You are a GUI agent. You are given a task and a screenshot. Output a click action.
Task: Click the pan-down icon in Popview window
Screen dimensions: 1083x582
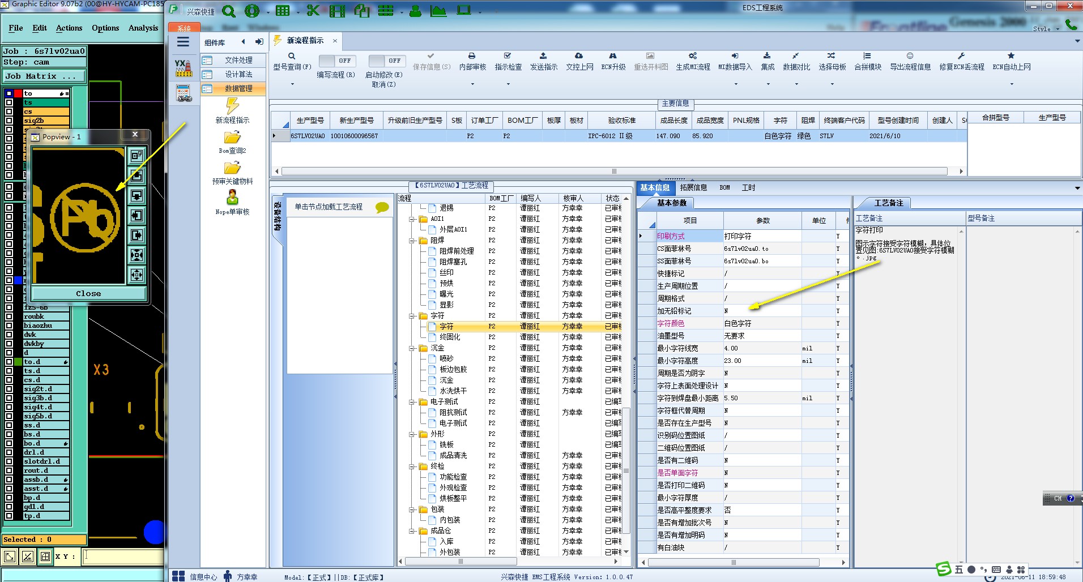(137, 196)
